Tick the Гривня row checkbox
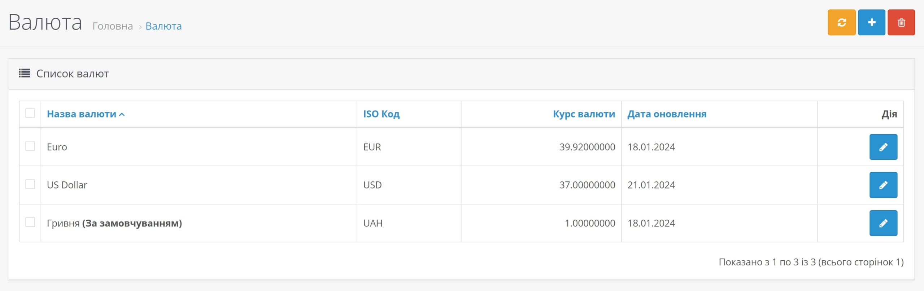This screenshot has width=924, height=291. (30, 222)
